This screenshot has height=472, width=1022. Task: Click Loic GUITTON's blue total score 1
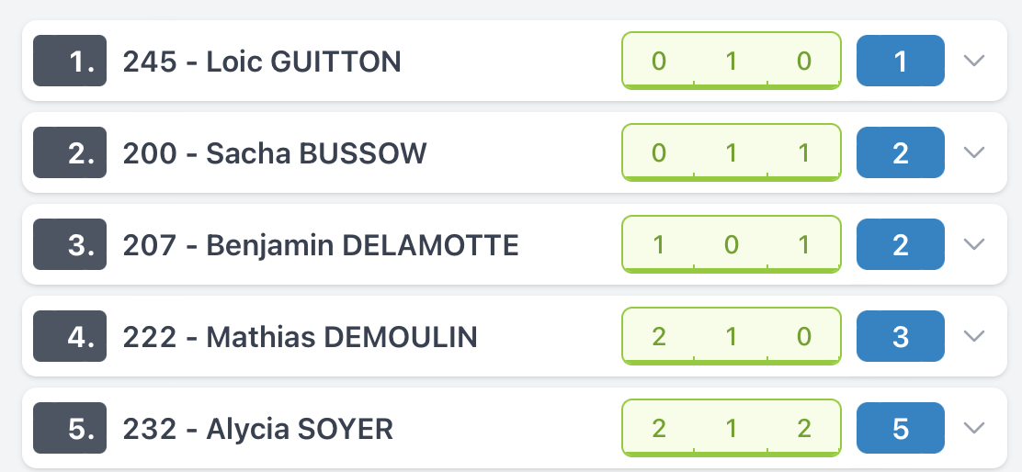click(900, 61)
